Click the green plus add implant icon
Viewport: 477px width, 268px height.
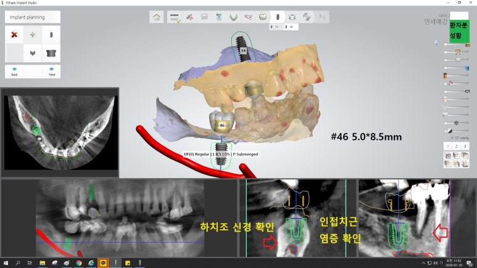(33, 35)
